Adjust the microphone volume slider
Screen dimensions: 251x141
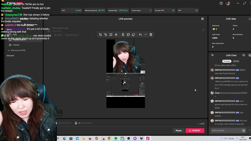pyautogui.click(x=85, y=123)
